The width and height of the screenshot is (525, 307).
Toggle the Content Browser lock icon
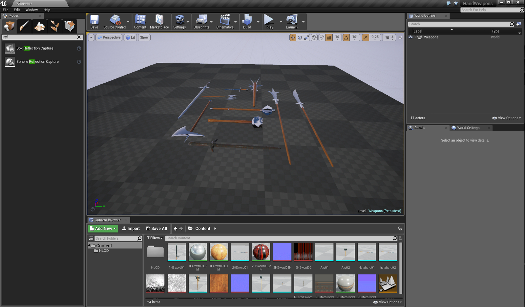tap(400, 229)
